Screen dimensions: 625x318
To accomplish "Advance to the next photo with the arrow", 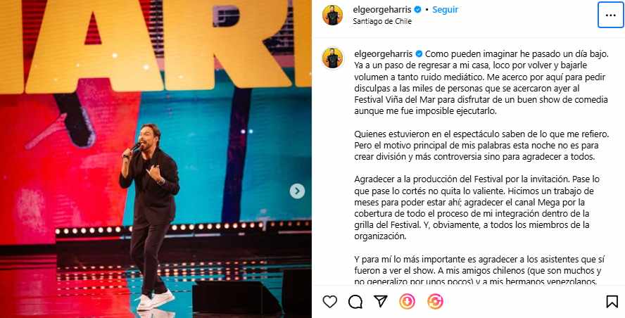I will point(297,191).
